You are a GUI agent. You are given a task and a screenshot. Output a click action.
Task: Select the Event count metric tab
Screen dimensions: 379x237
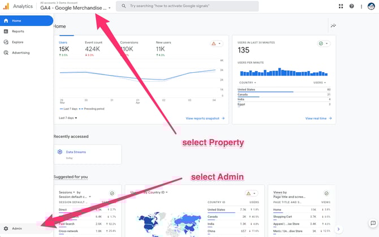point(93,49)
